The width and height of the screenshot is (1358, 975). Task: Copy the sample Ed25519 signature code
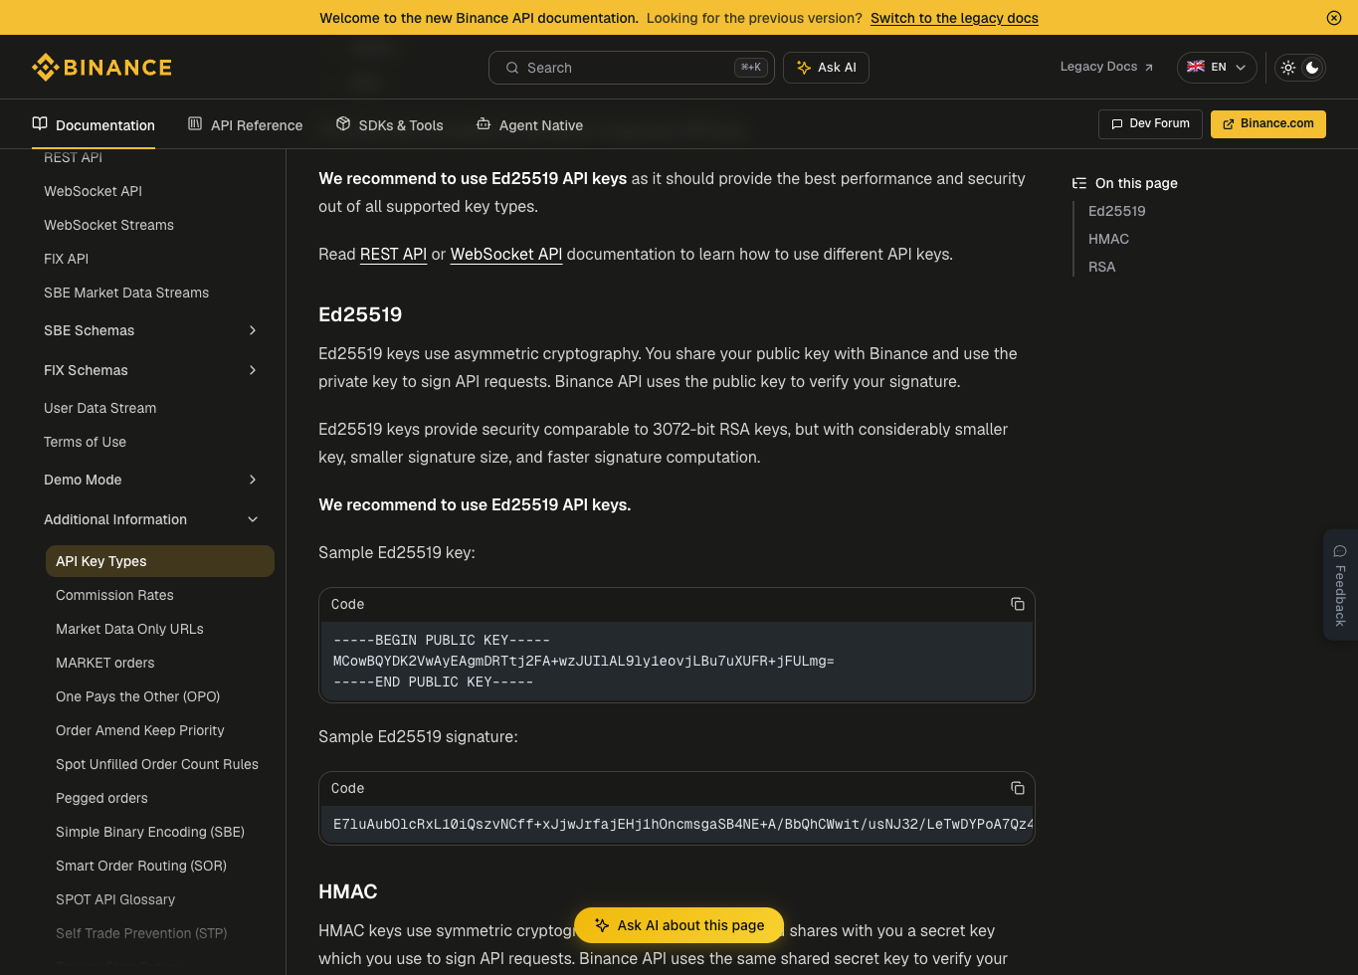point(1017,788)
